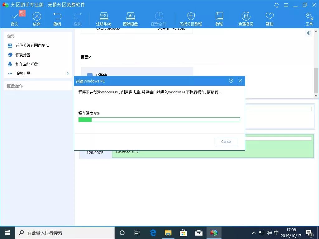Click the 120.00GB disk size label

tap(95, 153)
